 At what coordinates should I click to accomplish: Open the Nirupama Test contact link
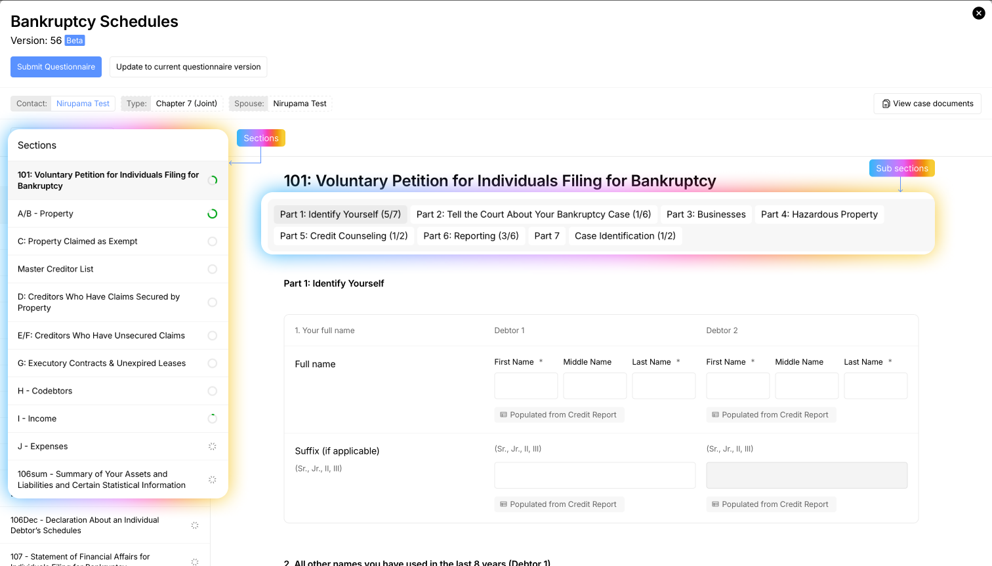[83, 104]
